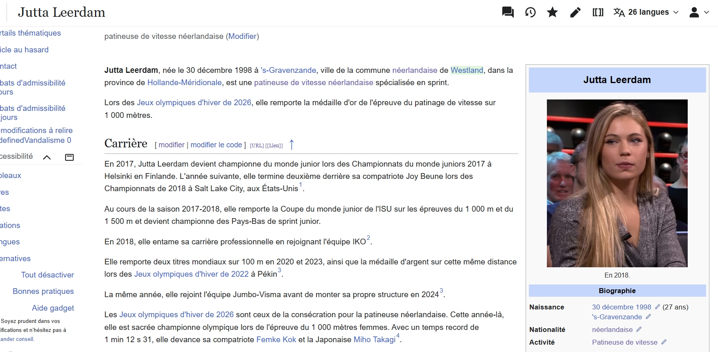
Task: Click the [URL] copy link near Carrière
Action: 257,146
